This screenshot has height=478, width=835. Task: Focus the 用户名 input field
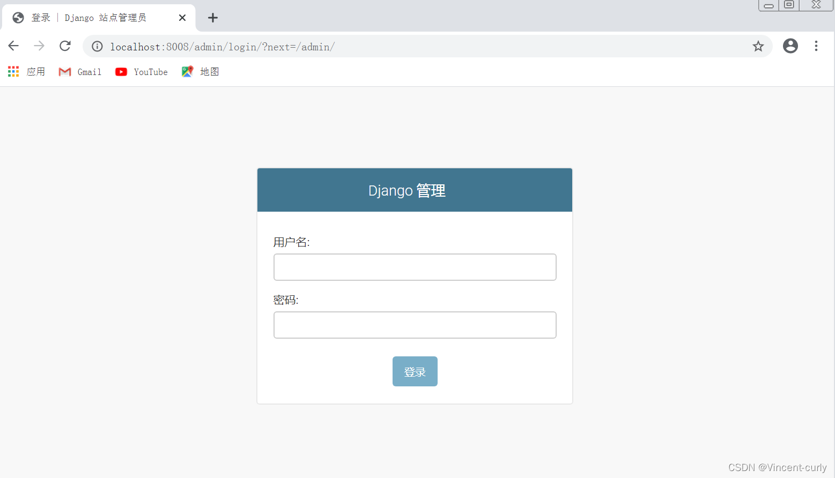pos(415,267)
